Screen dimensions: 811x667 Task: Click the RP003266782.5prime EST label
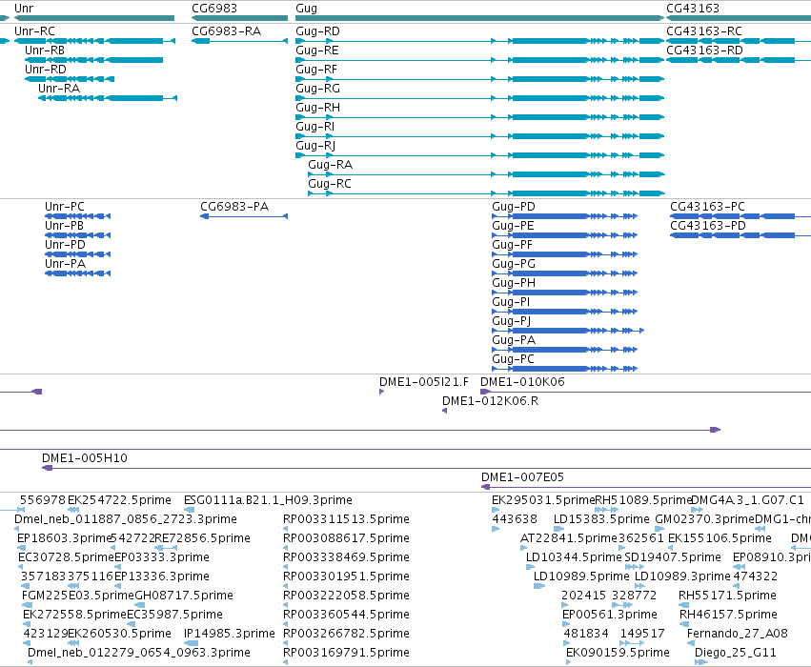pos(346,635)
